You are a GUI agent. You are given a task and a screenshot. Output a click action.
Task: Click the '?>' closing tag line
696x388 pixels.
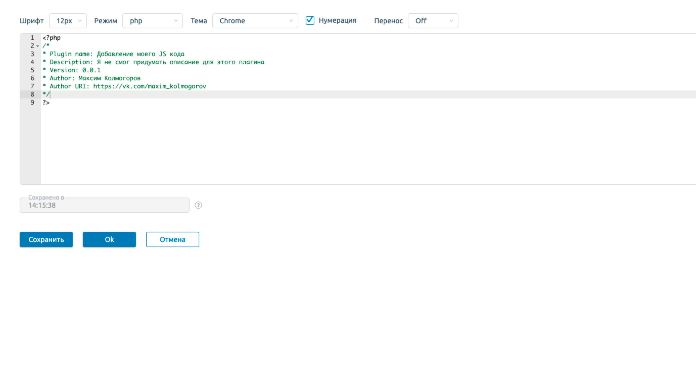(46, 103)
